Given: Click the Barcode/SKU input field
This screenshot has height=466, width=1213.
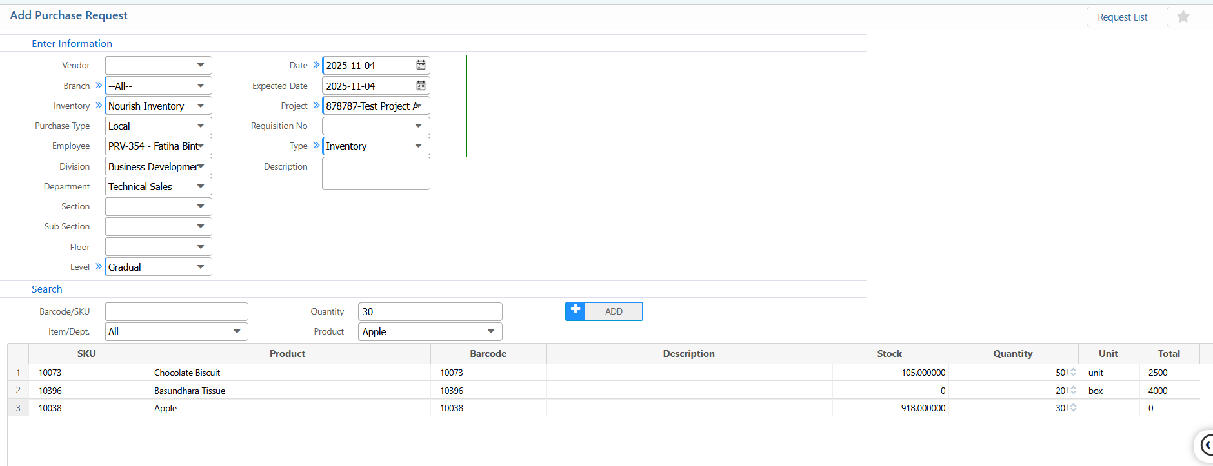Looking at the screenshot, I should coord(176,311).
